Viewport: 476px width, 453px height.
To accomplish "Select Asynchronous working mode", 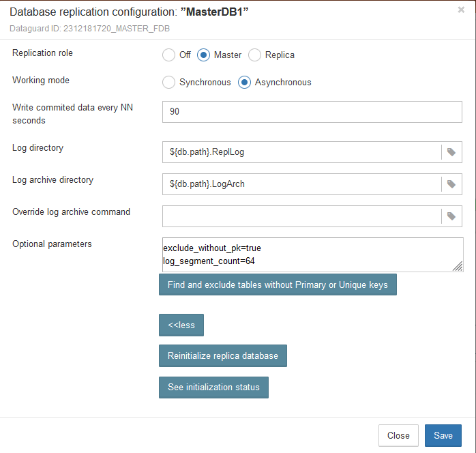I will [245, 83].
